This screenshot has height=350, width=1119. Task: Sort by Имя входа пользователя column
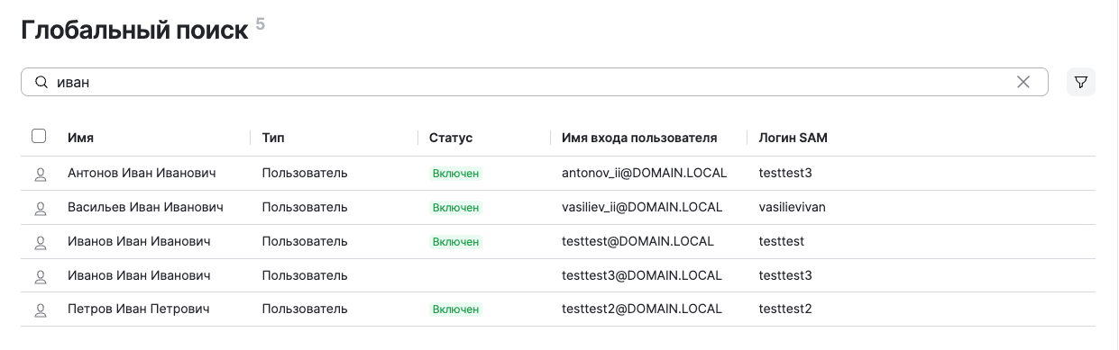pos(639,138)
